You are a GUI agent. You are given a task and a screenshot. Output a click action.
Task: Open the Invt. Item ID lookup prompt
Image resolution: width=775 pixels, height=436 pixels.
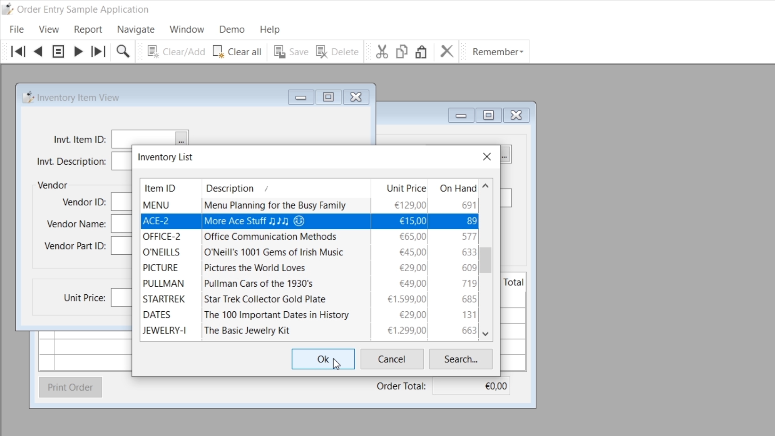(181, 139)
